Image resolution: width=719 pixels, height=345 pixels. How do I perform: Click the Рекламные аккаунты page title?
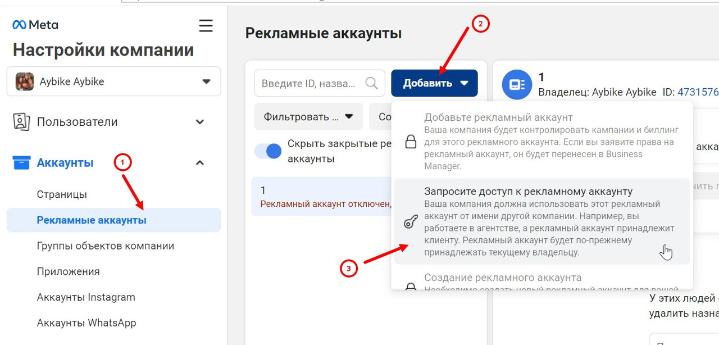[324, 33]
